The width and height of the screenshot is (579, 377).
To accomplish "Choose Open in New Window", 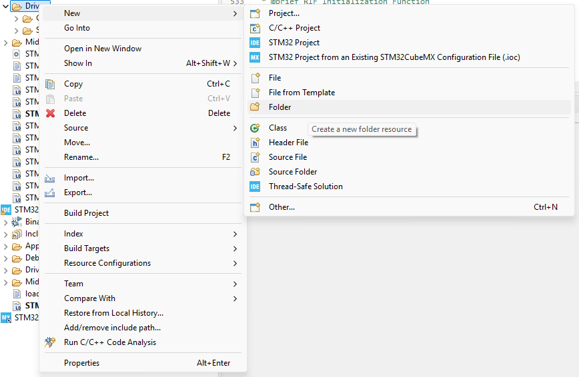I will [x=143, y=49].
